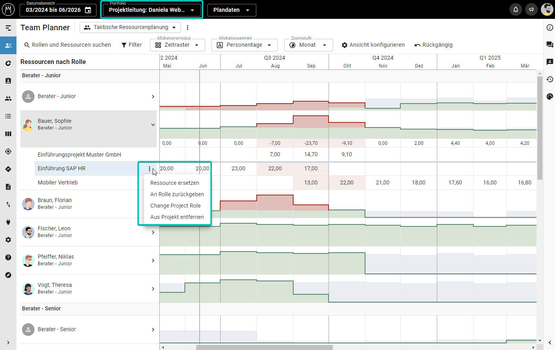
Task: Click the app logo in top left
Action: point(8,9)
